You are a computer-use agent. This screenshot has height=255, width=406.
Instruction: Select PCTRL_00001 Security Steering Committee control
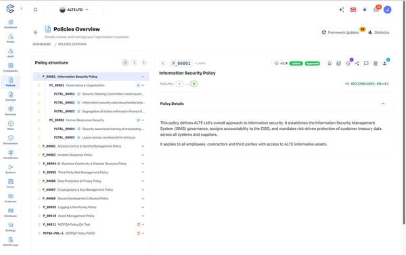pyautogui.click(x=99, y=94)
